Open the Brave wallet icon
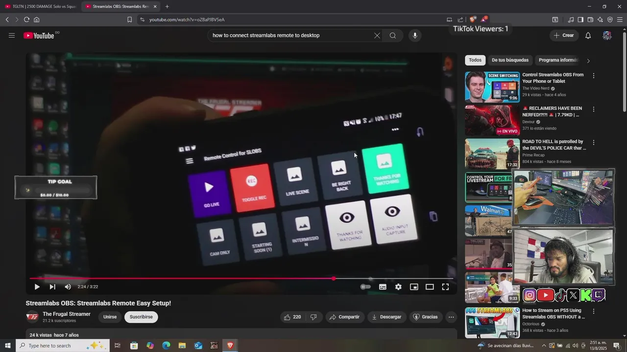The image size is (627, 352). click(x=590, y=20)
